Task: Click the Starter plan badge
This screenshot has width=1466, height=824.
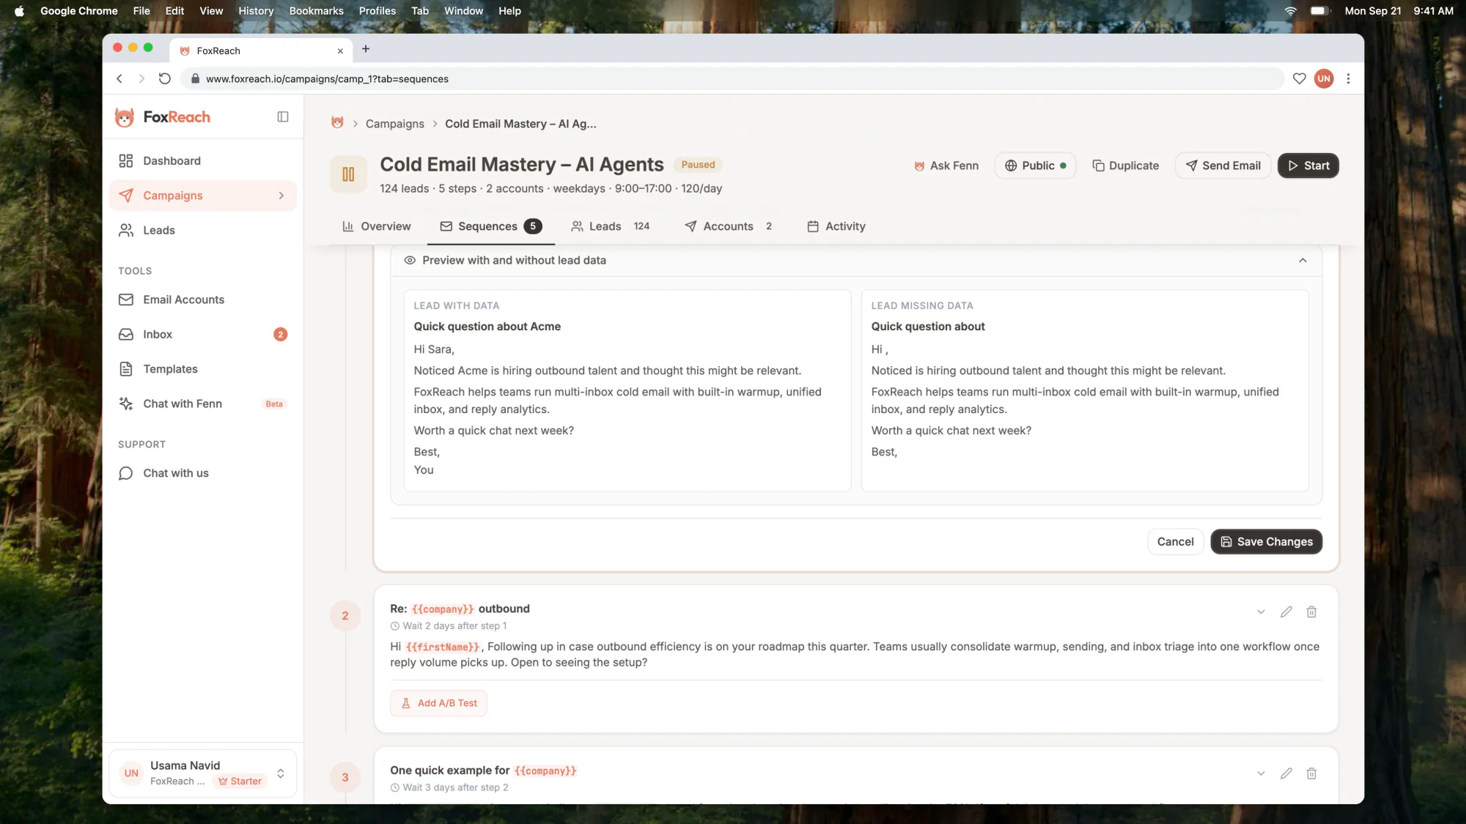Action: [x=240, y=782]
